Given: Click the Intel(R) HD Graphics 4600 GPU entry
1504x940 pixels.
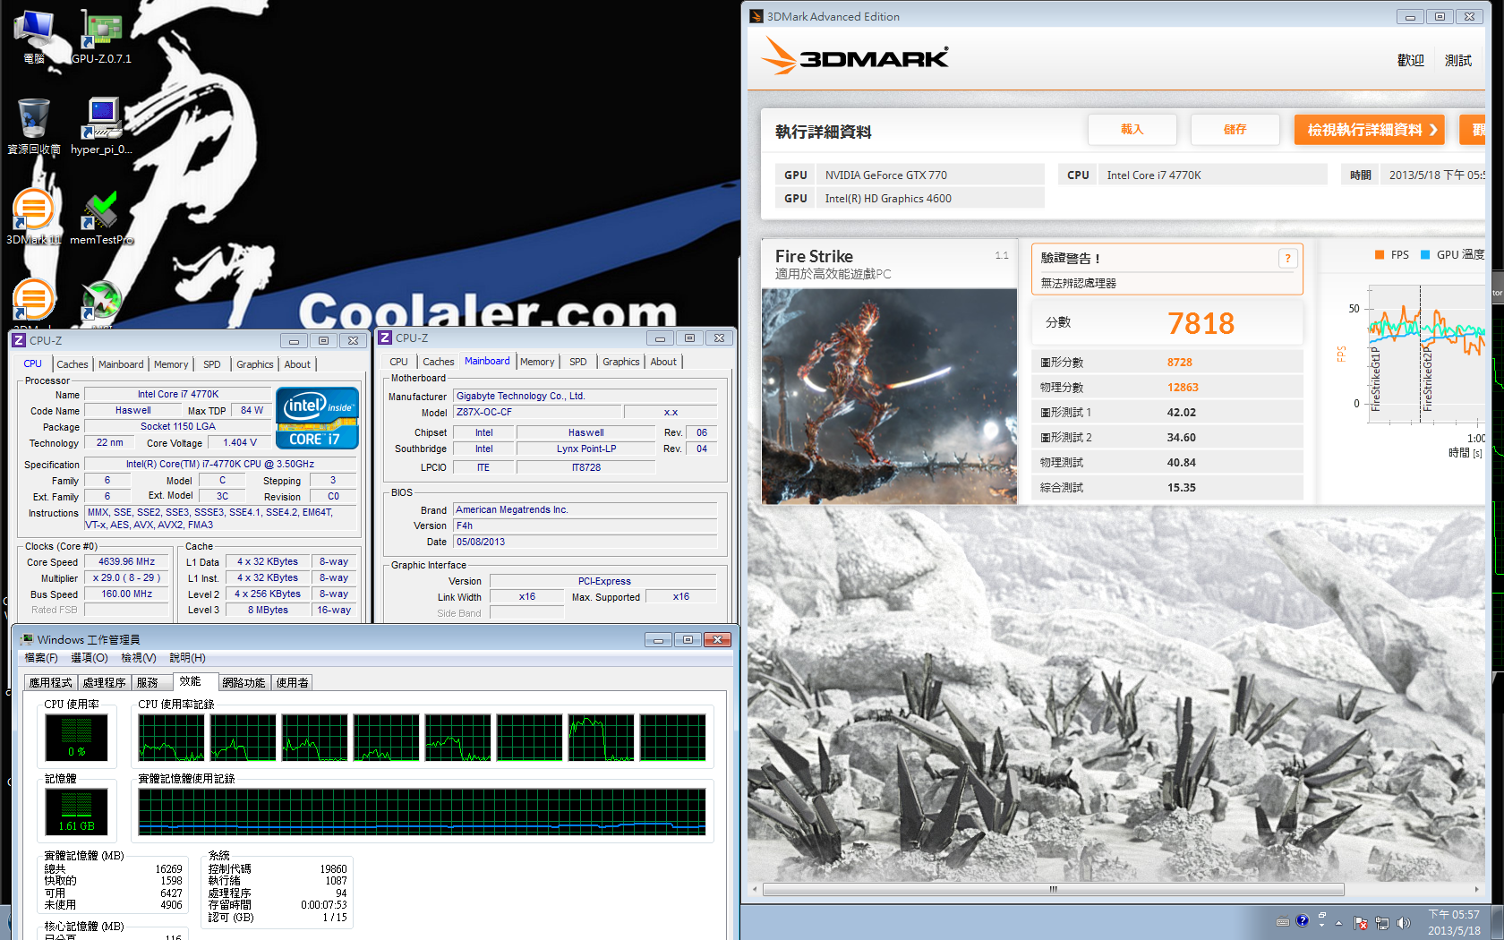Looking at the screenshot, I should (932, 199).
